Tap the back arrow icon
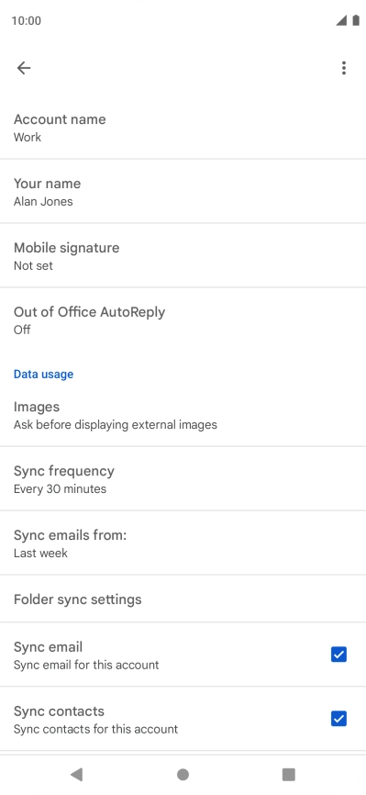 point(24,68)
